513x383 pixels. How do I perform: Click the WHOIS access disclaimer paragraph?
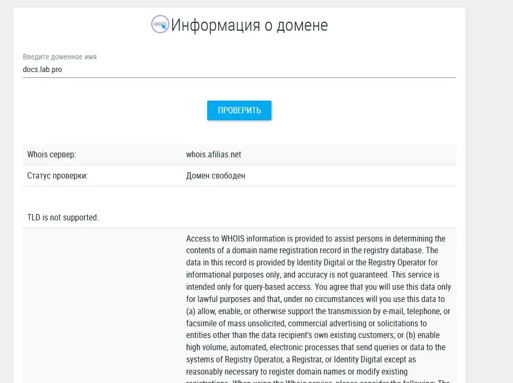319,307
